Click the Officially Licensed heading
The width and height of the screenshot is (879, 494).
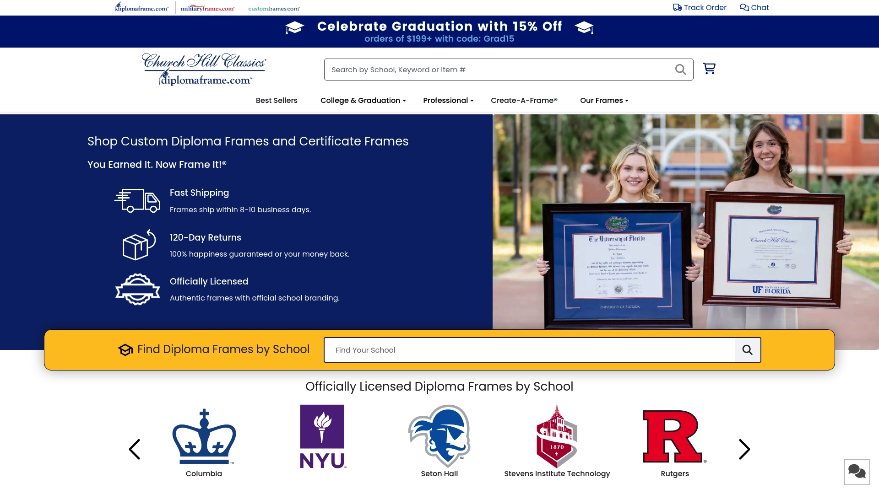[x=209, y=281]
